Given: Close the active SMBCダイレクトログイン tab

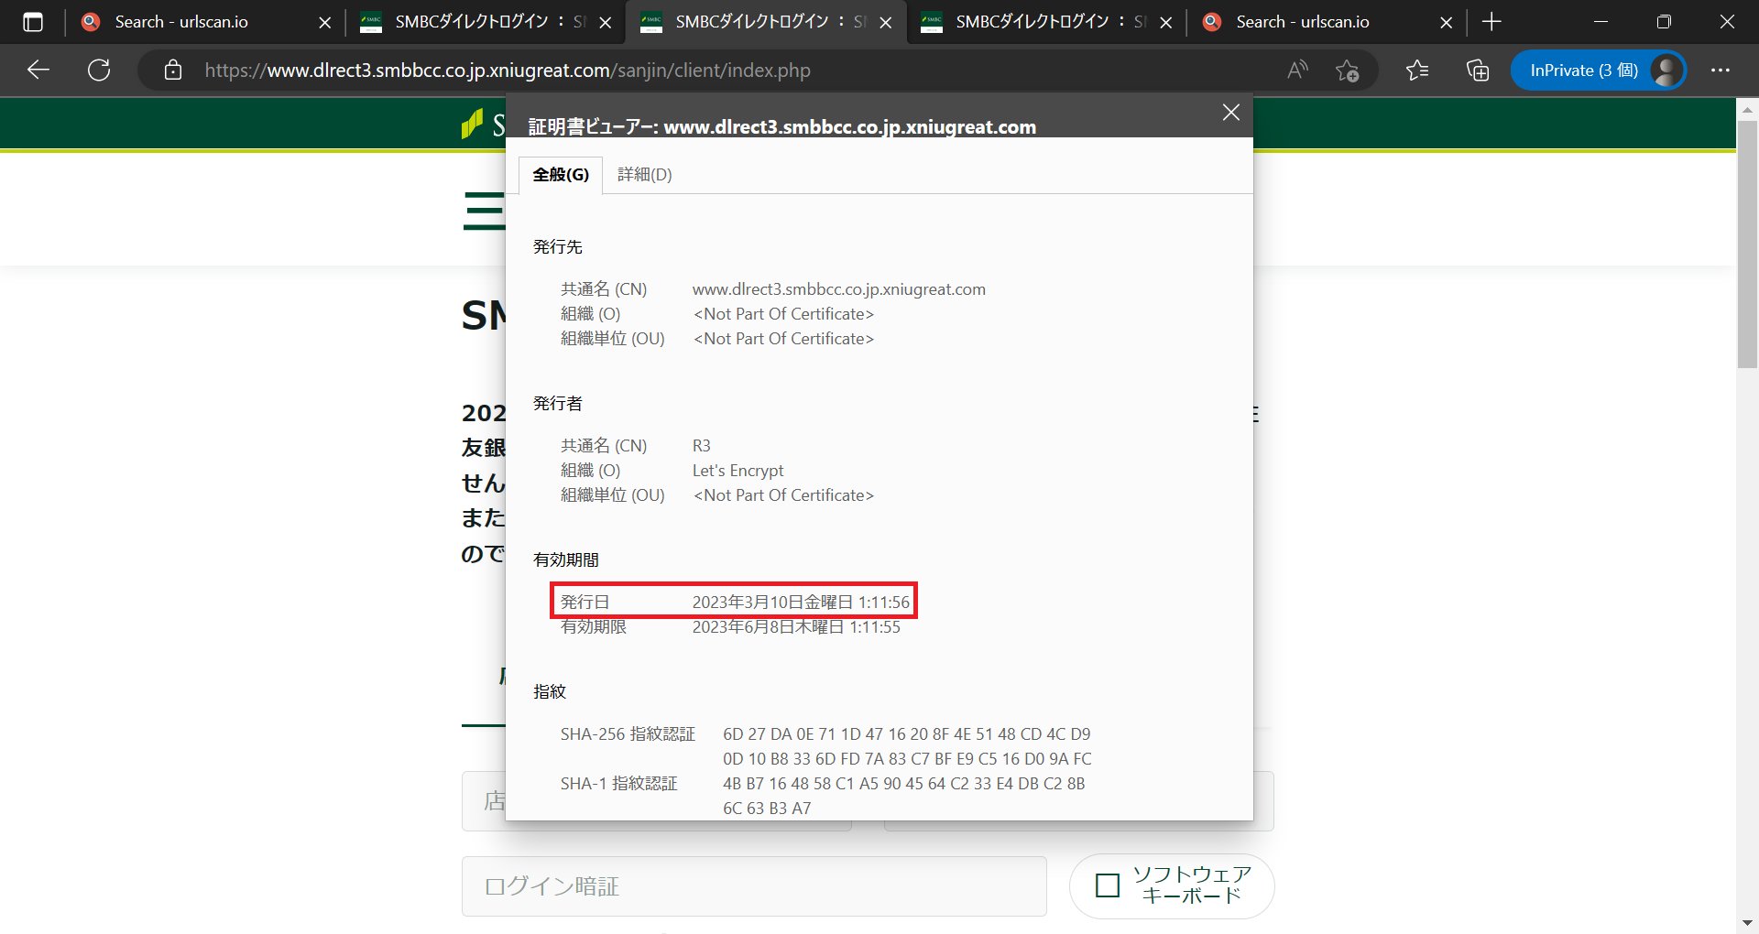Looking at the screenshot, I should pos(885,23).
